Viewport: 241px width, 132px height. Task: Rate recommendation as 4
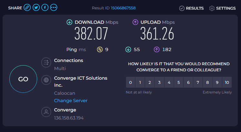[169, 82]
